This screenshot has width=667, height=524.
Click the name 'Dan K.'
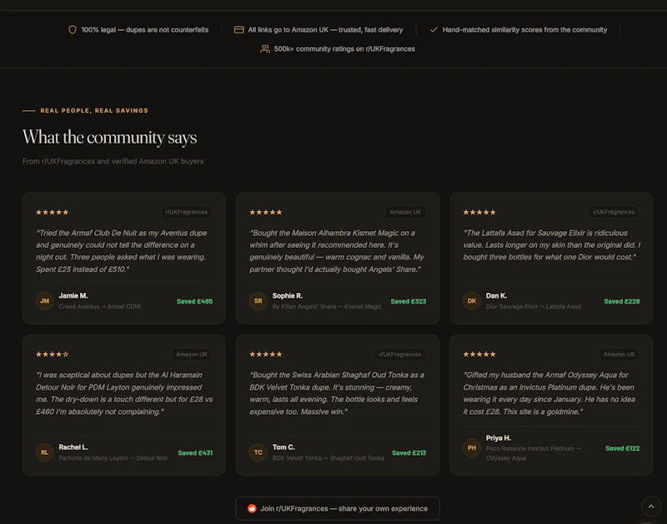click(x=496, y=296)
